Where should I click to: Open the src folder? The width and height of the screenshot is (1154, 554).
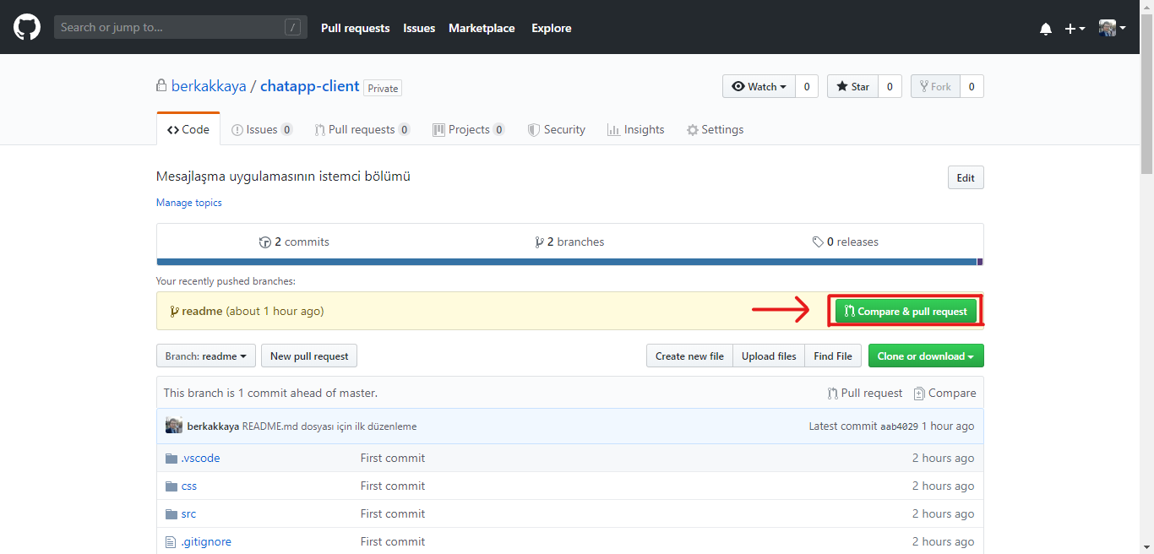tap(188, 513)
